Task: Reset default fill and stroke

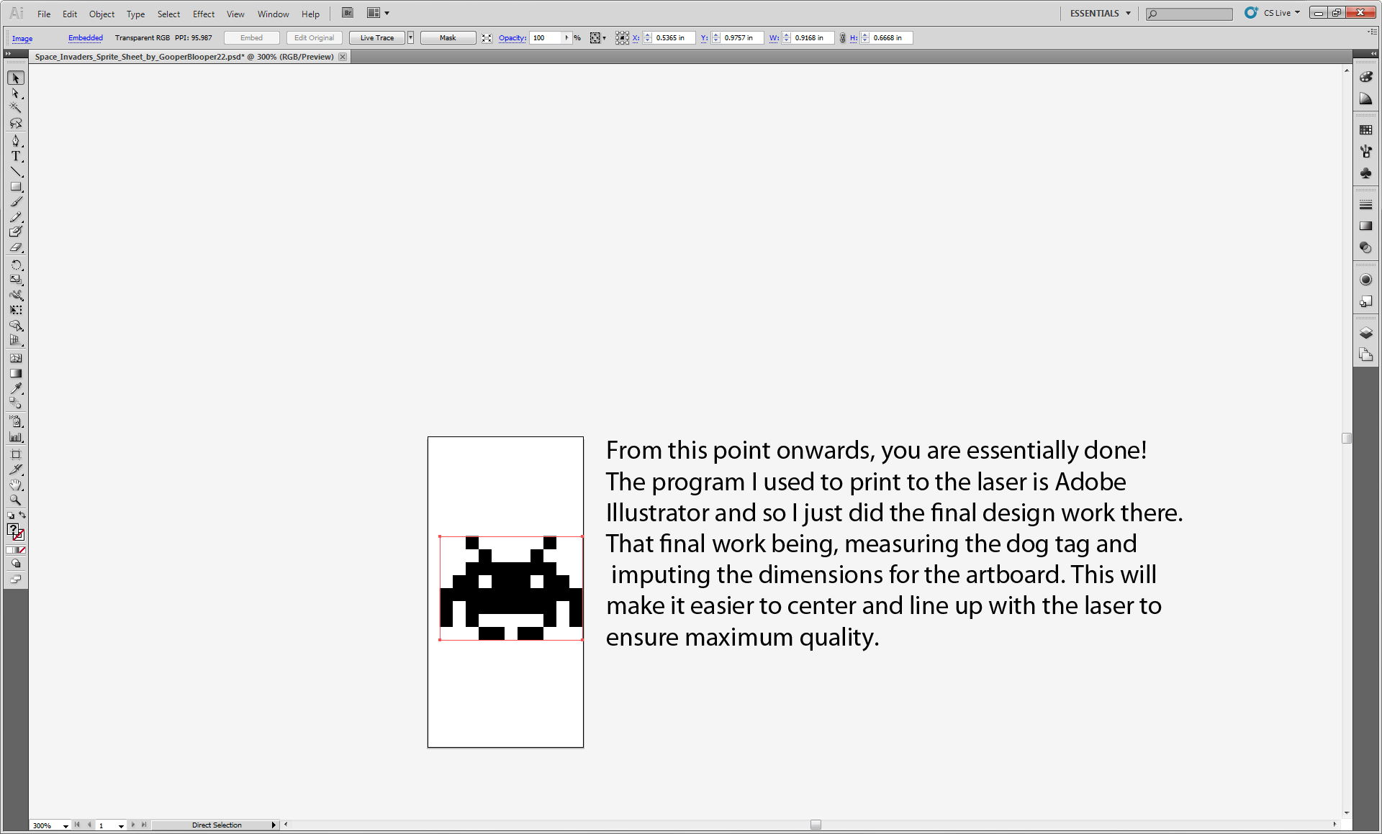Action: pos(10,515)
